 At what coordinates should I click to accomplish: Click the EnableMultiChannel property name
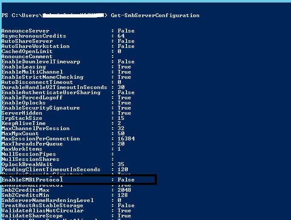32,72
